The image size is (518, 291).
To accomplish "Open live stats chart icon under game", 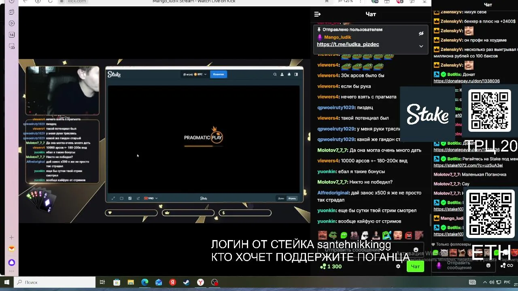I will [130, 198].
